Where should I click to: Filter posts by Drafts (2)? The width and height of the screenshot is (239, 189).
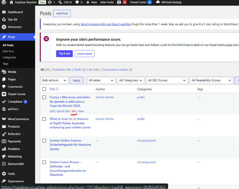(x=80, y=70)
